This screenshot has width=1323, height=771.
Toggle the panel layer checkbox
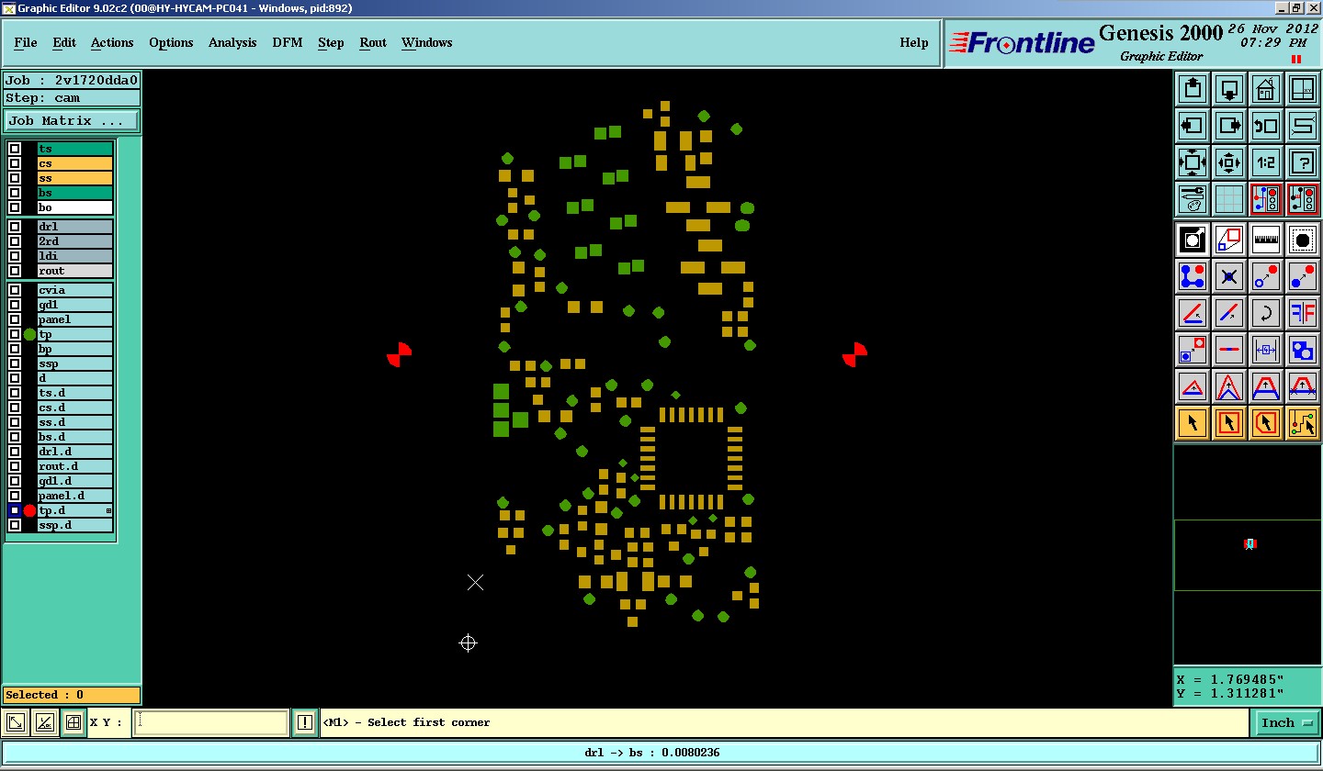[x=15, y=319]
